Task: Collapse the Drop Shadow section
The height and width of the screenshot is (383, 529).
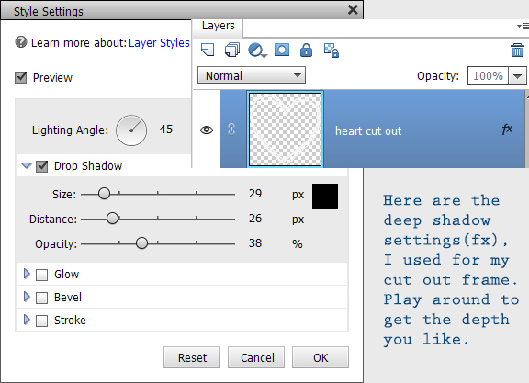Action: 27,165
